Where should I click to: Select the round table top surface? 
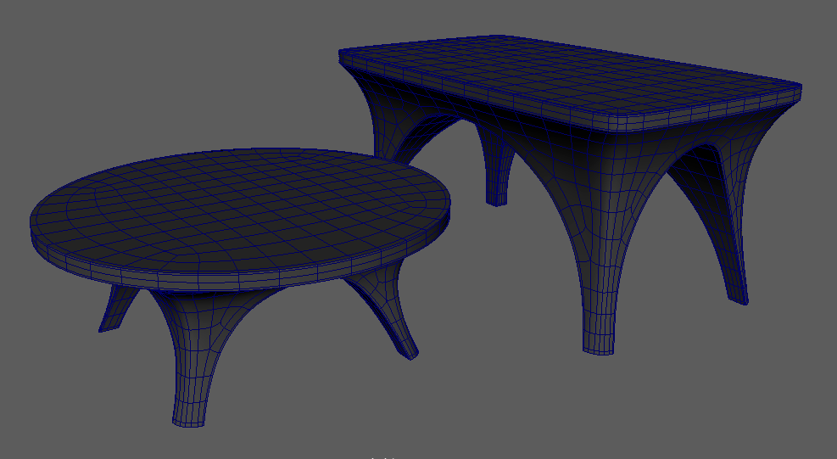click(237, 204)
